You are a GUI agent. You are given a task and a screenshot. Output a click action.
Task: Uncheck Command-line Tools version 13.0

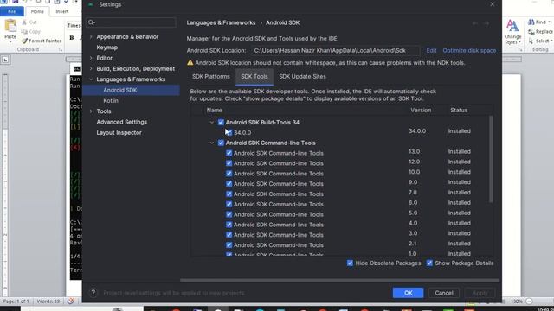tap(229, 153)
